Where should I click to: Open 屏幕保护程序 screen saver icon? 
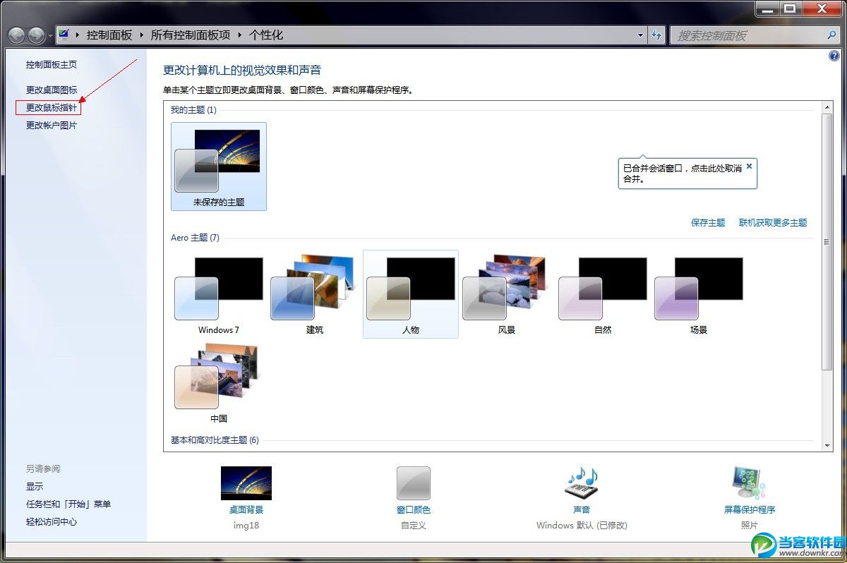(750, 483)
